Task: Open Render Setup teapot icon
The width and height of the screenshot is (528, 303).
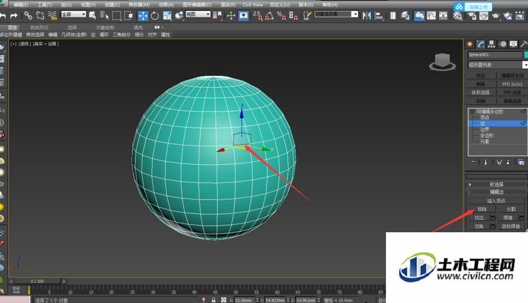Action: tap(472, 15)
